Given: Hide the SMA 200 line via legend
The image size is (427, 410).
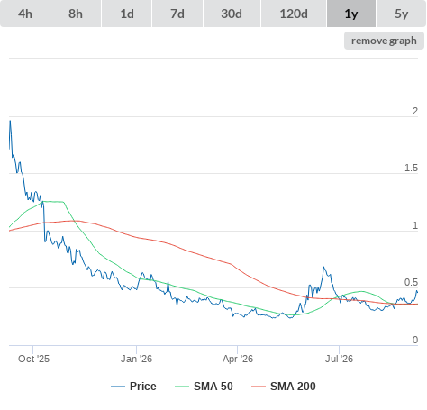Looking at the screenshot, I should coord(293,387).
